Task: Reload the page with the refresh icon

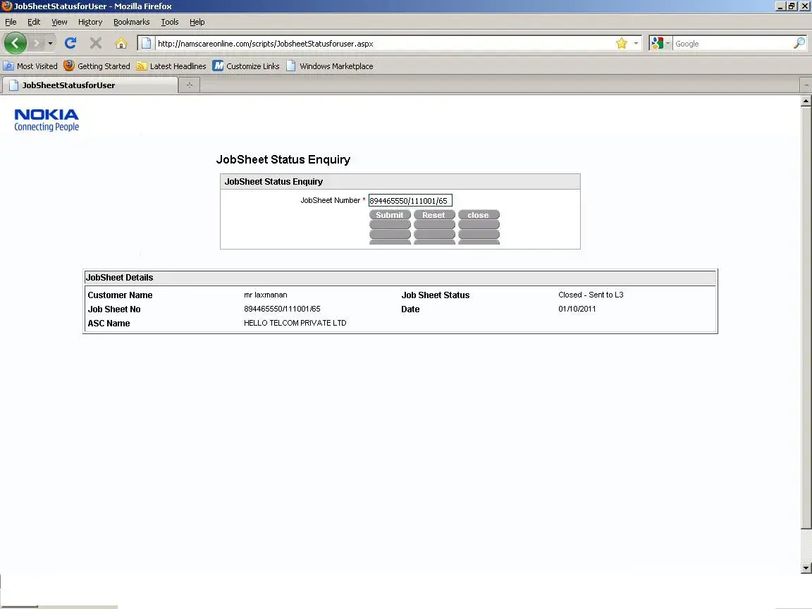Action: point(70,43)
